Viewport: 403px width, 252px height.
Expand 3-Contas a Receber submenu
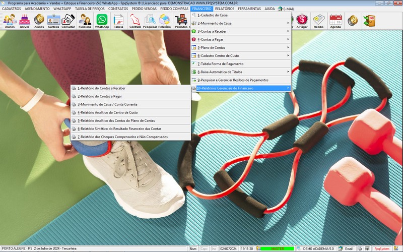[241, 31]
